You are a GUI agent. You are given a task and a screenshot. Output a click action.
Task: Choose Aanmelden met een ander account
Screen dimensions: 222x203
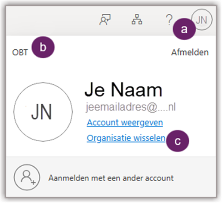(x=111, y=178)
